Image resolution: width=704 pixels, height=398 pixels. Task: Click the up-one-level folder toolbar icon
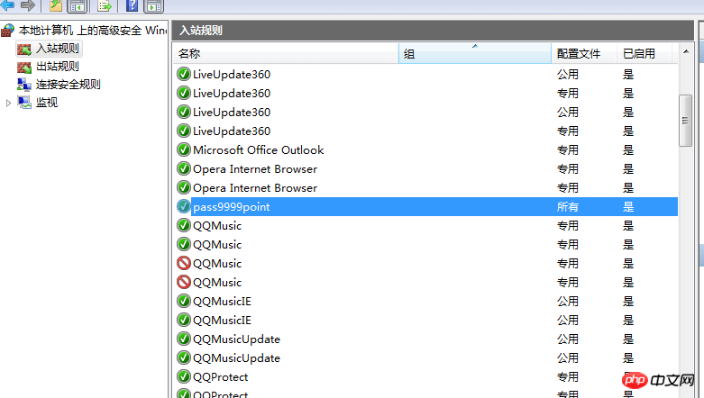[x=56, y=5]
